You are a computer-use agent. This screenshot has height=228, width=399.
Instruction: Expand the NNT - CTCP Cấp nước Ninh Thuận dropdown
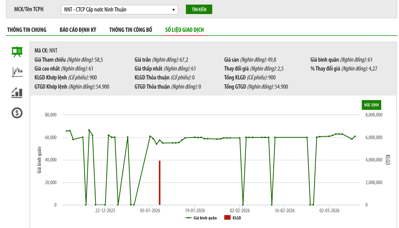click(119, 9)
